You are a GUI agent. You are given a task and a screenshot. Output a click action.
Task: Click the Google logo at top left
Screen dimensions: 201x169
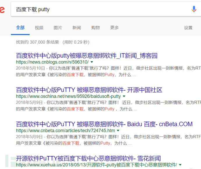point(2,10)
